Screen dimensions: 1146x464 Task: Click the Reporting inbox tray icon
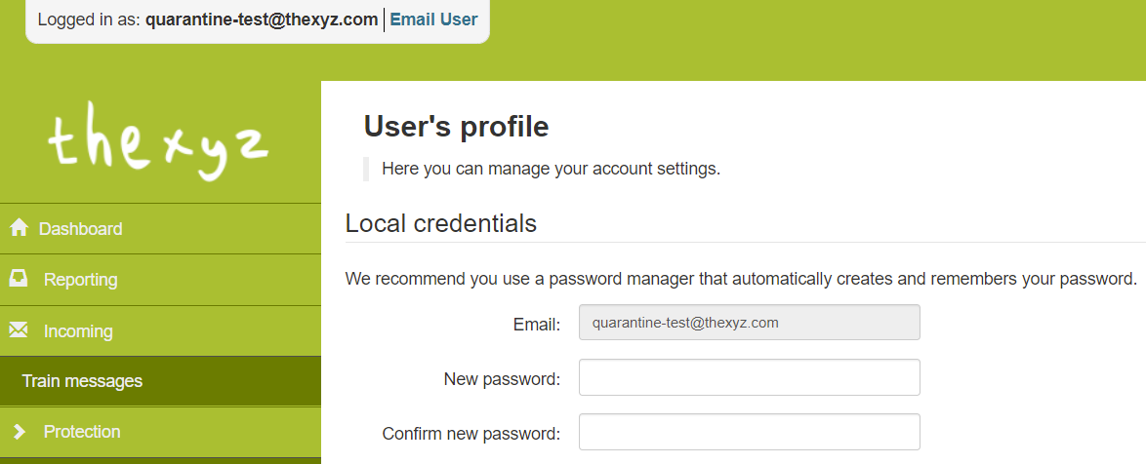19,278
